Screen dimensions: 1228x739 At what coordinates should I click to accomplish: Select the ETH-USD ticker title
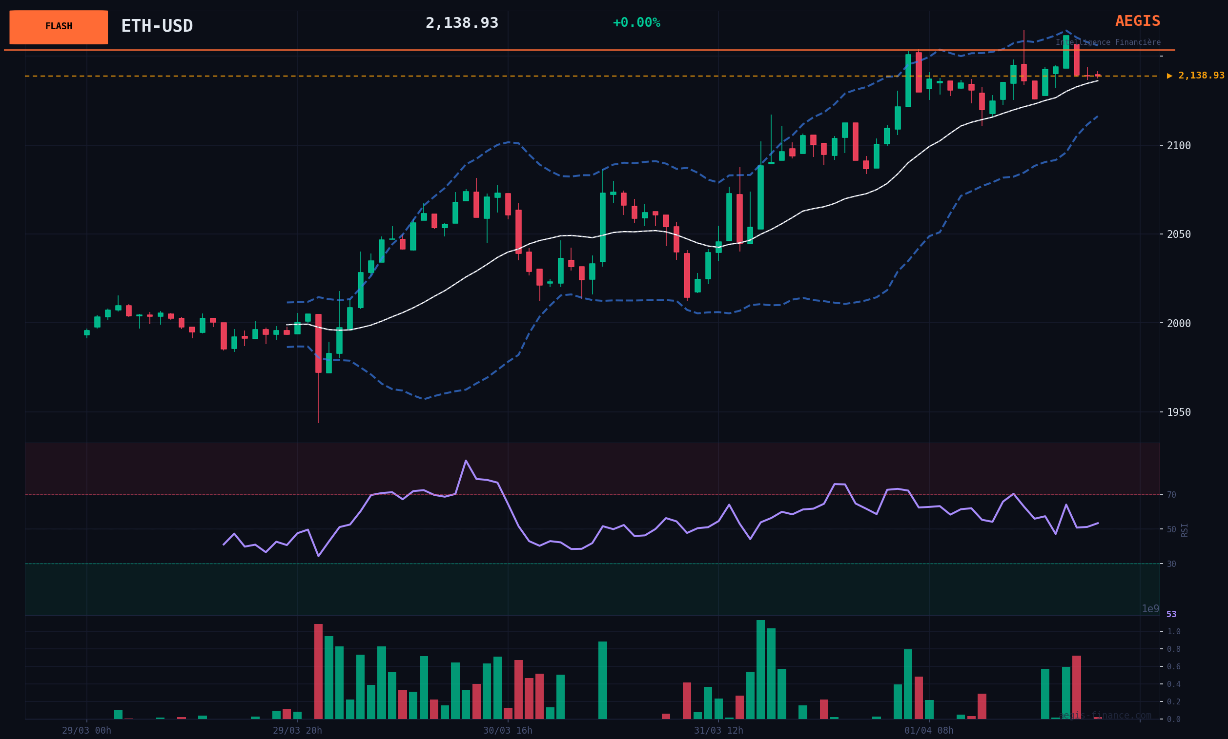click(157, 26)
